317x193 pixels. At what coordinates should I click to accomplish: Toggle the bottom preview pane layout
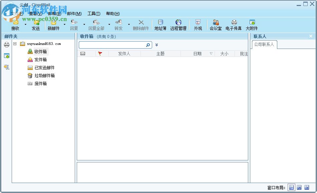[299, 187]
